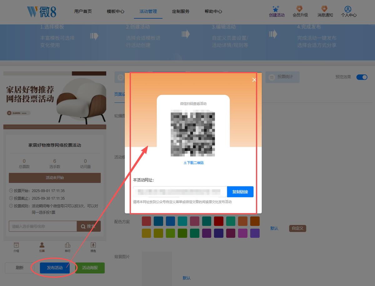Click 默认 under the 背景图片 section
Image resolution: width=375 pixels, height=286 pixels.
click(x=187, y=278)
